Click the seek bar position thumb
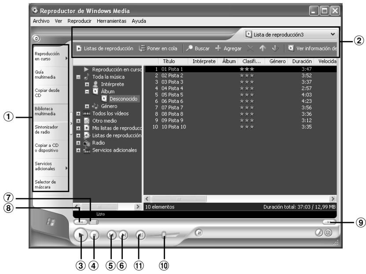This screenshot has height=274, width=366. pyautogui.click(x=93, y=222)
